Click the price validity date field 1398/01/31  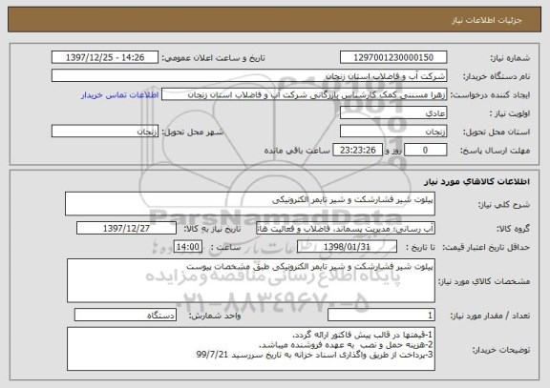tap(347, 247)
